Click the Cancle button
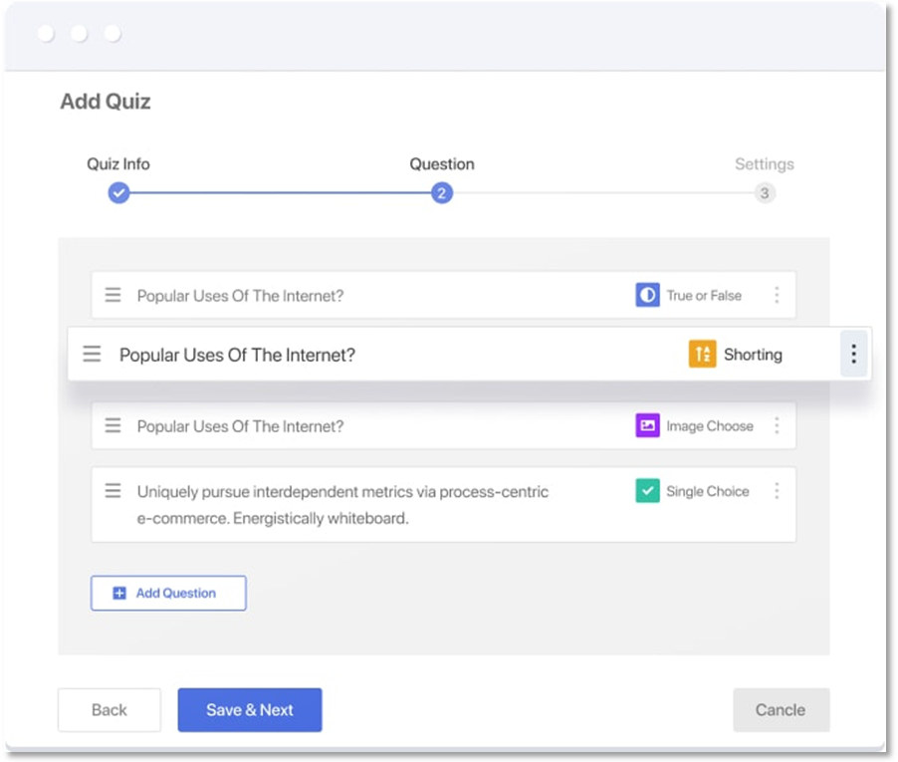898x762 pixels. coord(782,710)
